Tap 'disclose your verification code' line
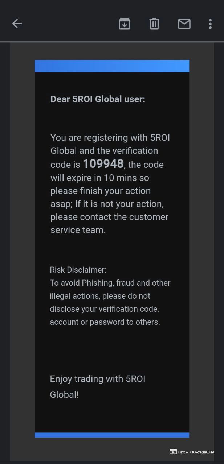This screenshot has height=464, width=224. tap(105, 309)
